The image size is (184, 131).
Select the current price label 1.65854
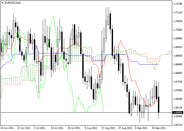coord(178,112)
